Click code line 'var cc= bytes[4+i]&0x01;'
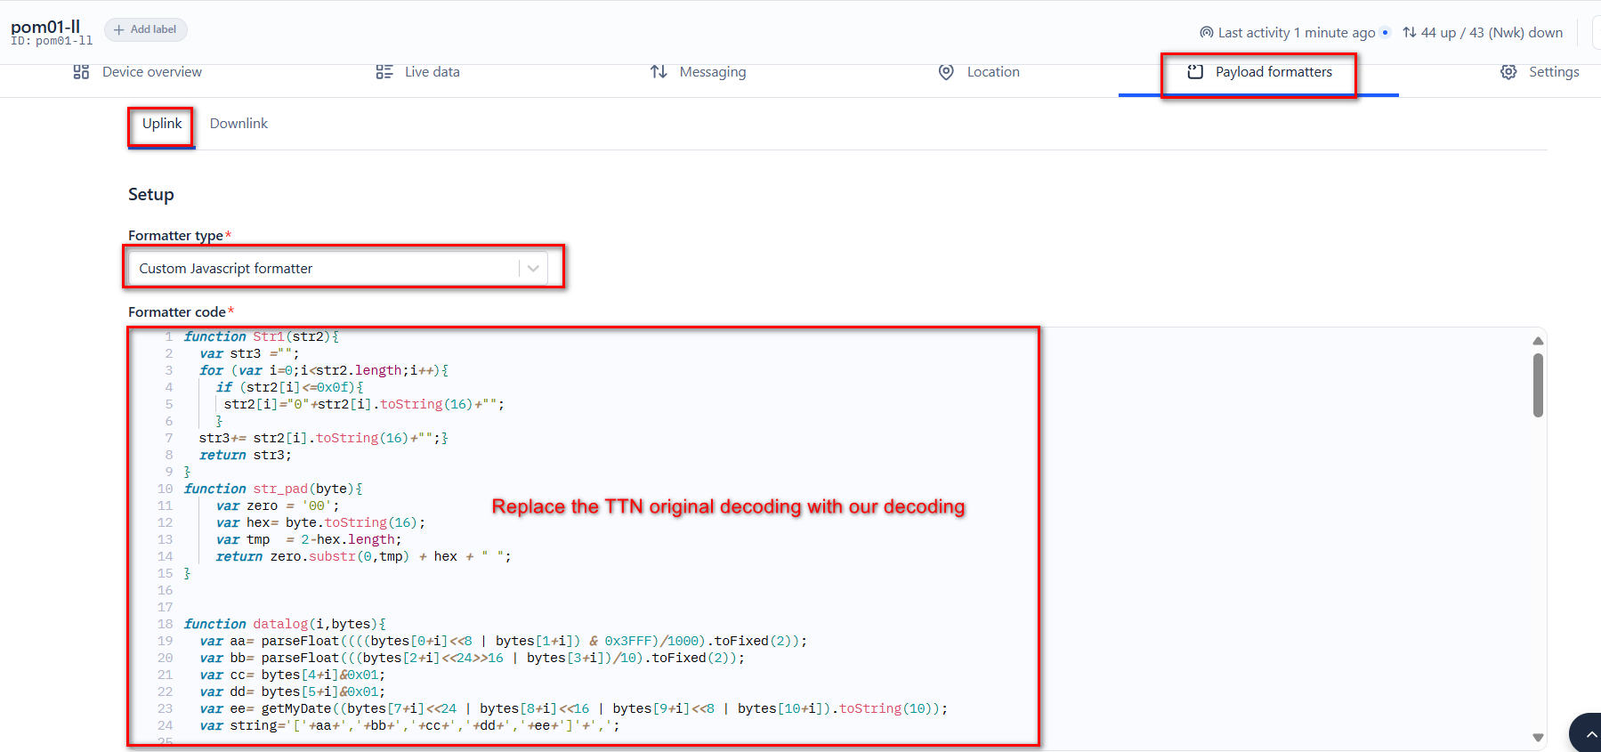Screen dimensions: 1601x752 pyautogui.click(x=293, y=675)
